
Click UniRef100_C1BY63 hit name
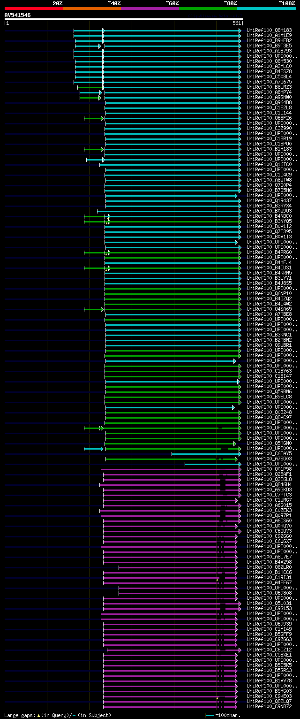coord(270,371)
